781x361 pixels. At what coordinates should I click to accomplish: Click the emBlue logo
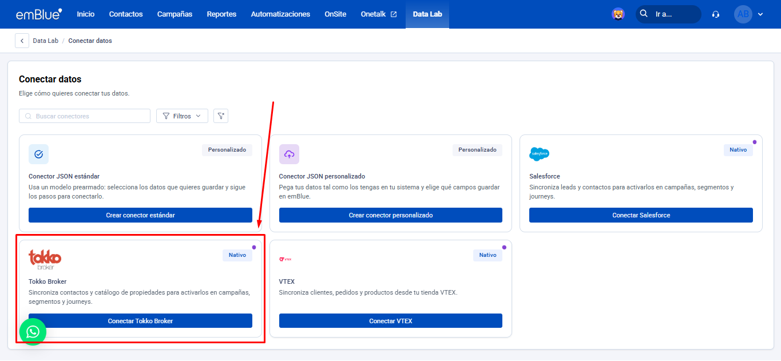tap(39, 14)
